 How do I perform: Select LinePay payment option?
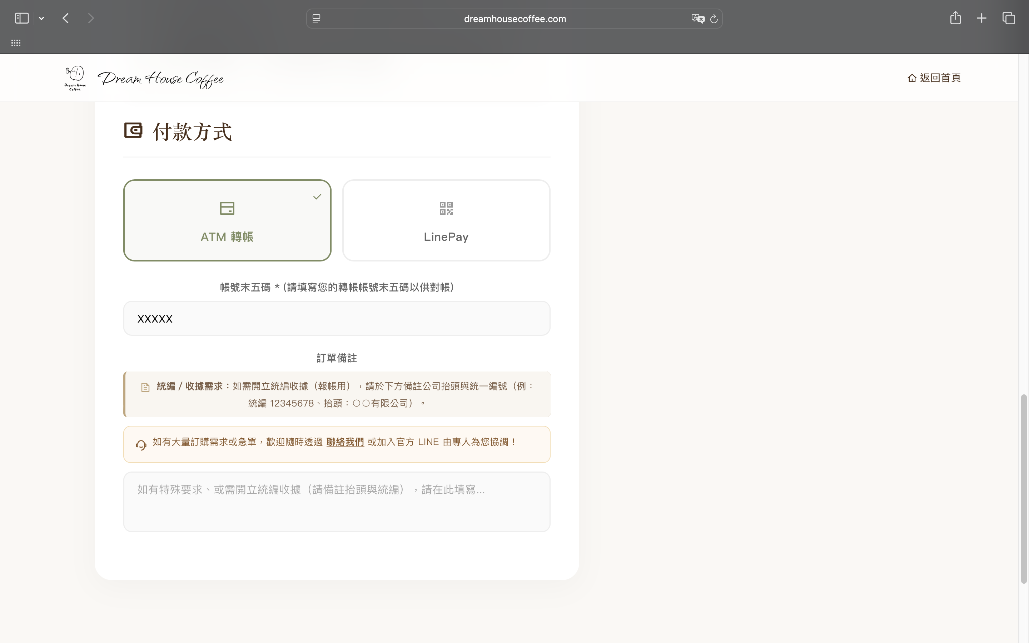pos(446,220)
